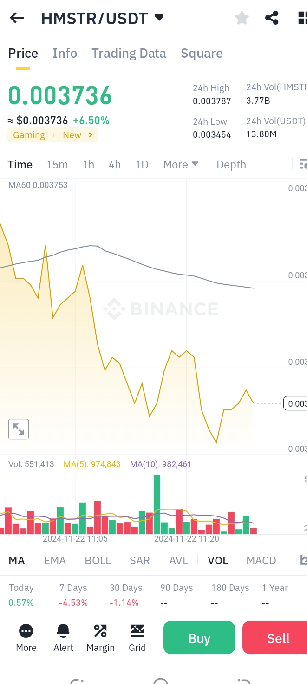This screenshot has height=684, width=307.
Task: Toggle the VOL indicator
Action: pos(218,561)
